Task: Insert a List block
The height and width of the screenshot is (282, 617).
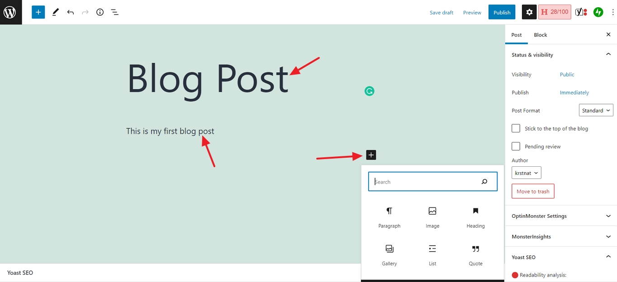Action: (x=432, y=254)
